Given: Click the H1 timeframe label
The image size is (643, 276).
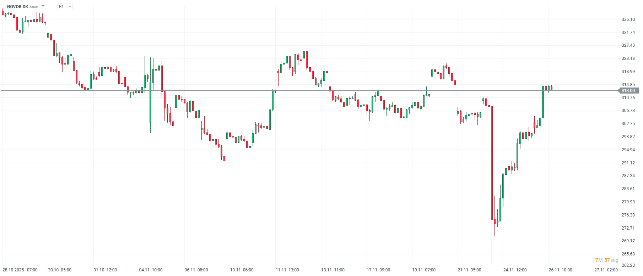Looking at the screenshot, I should [x=61, y=6].
